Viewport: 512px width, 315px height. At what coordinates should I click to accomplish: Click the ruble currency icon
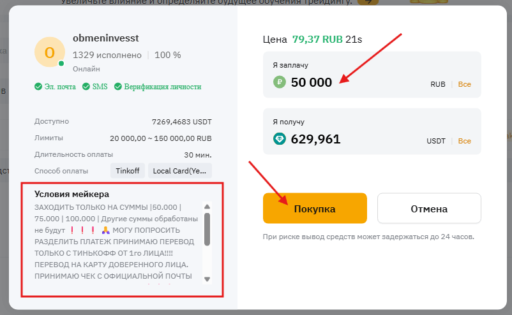[x=279, y=82]
